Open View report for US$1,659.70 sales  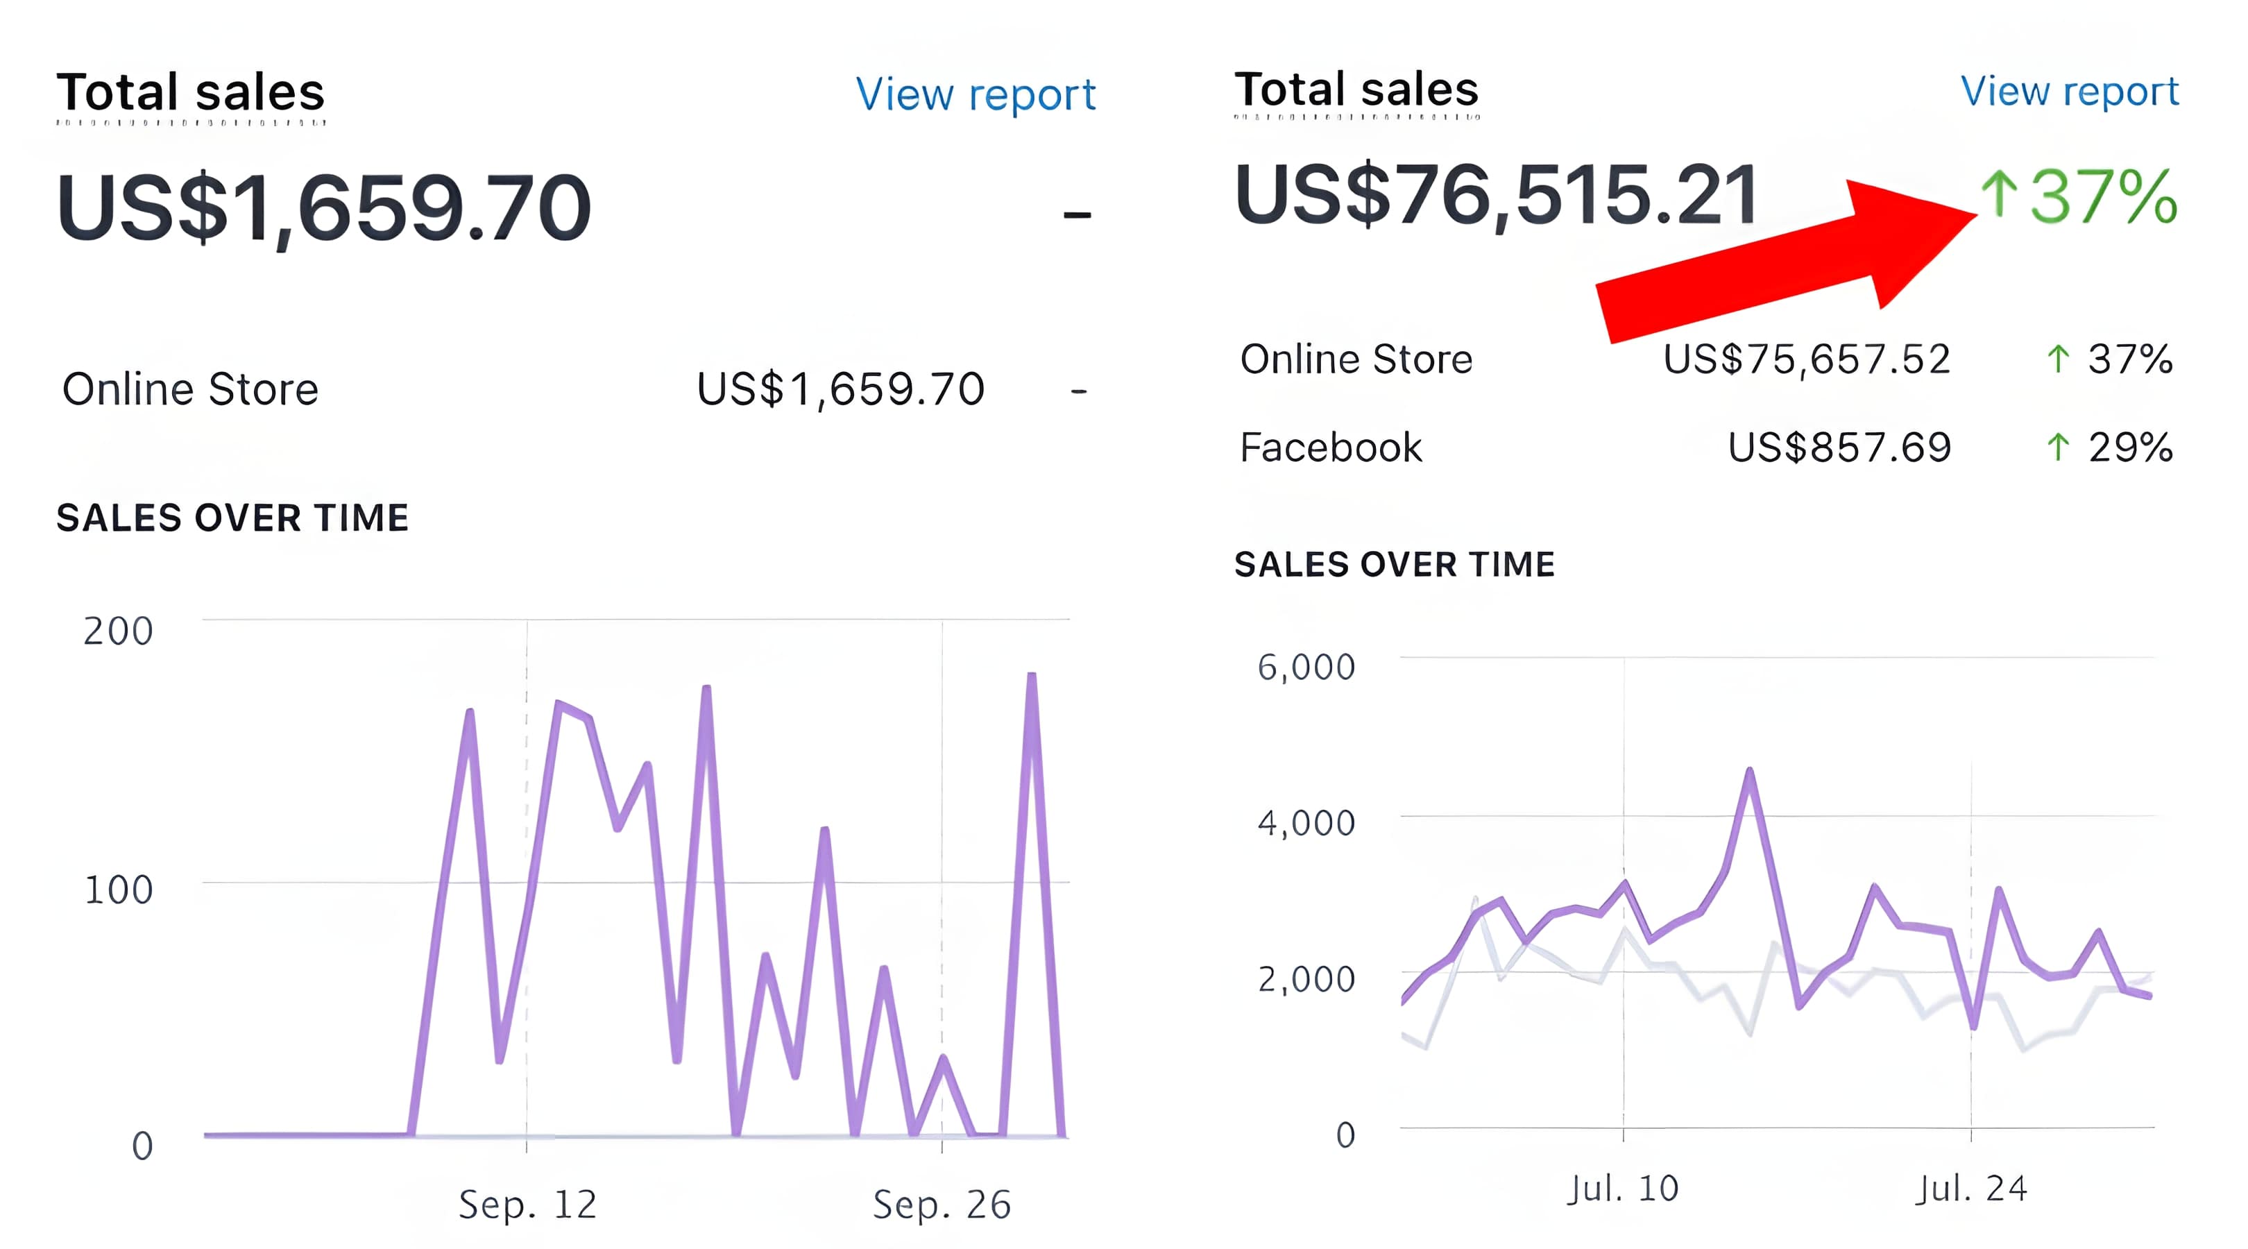point(975,94)
